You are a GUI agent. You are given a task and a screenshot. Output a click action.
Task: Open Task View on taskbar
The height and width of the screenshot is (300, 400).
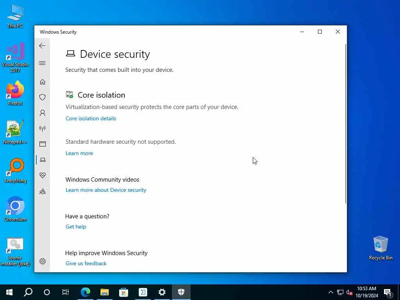click(x=66, y=292)
